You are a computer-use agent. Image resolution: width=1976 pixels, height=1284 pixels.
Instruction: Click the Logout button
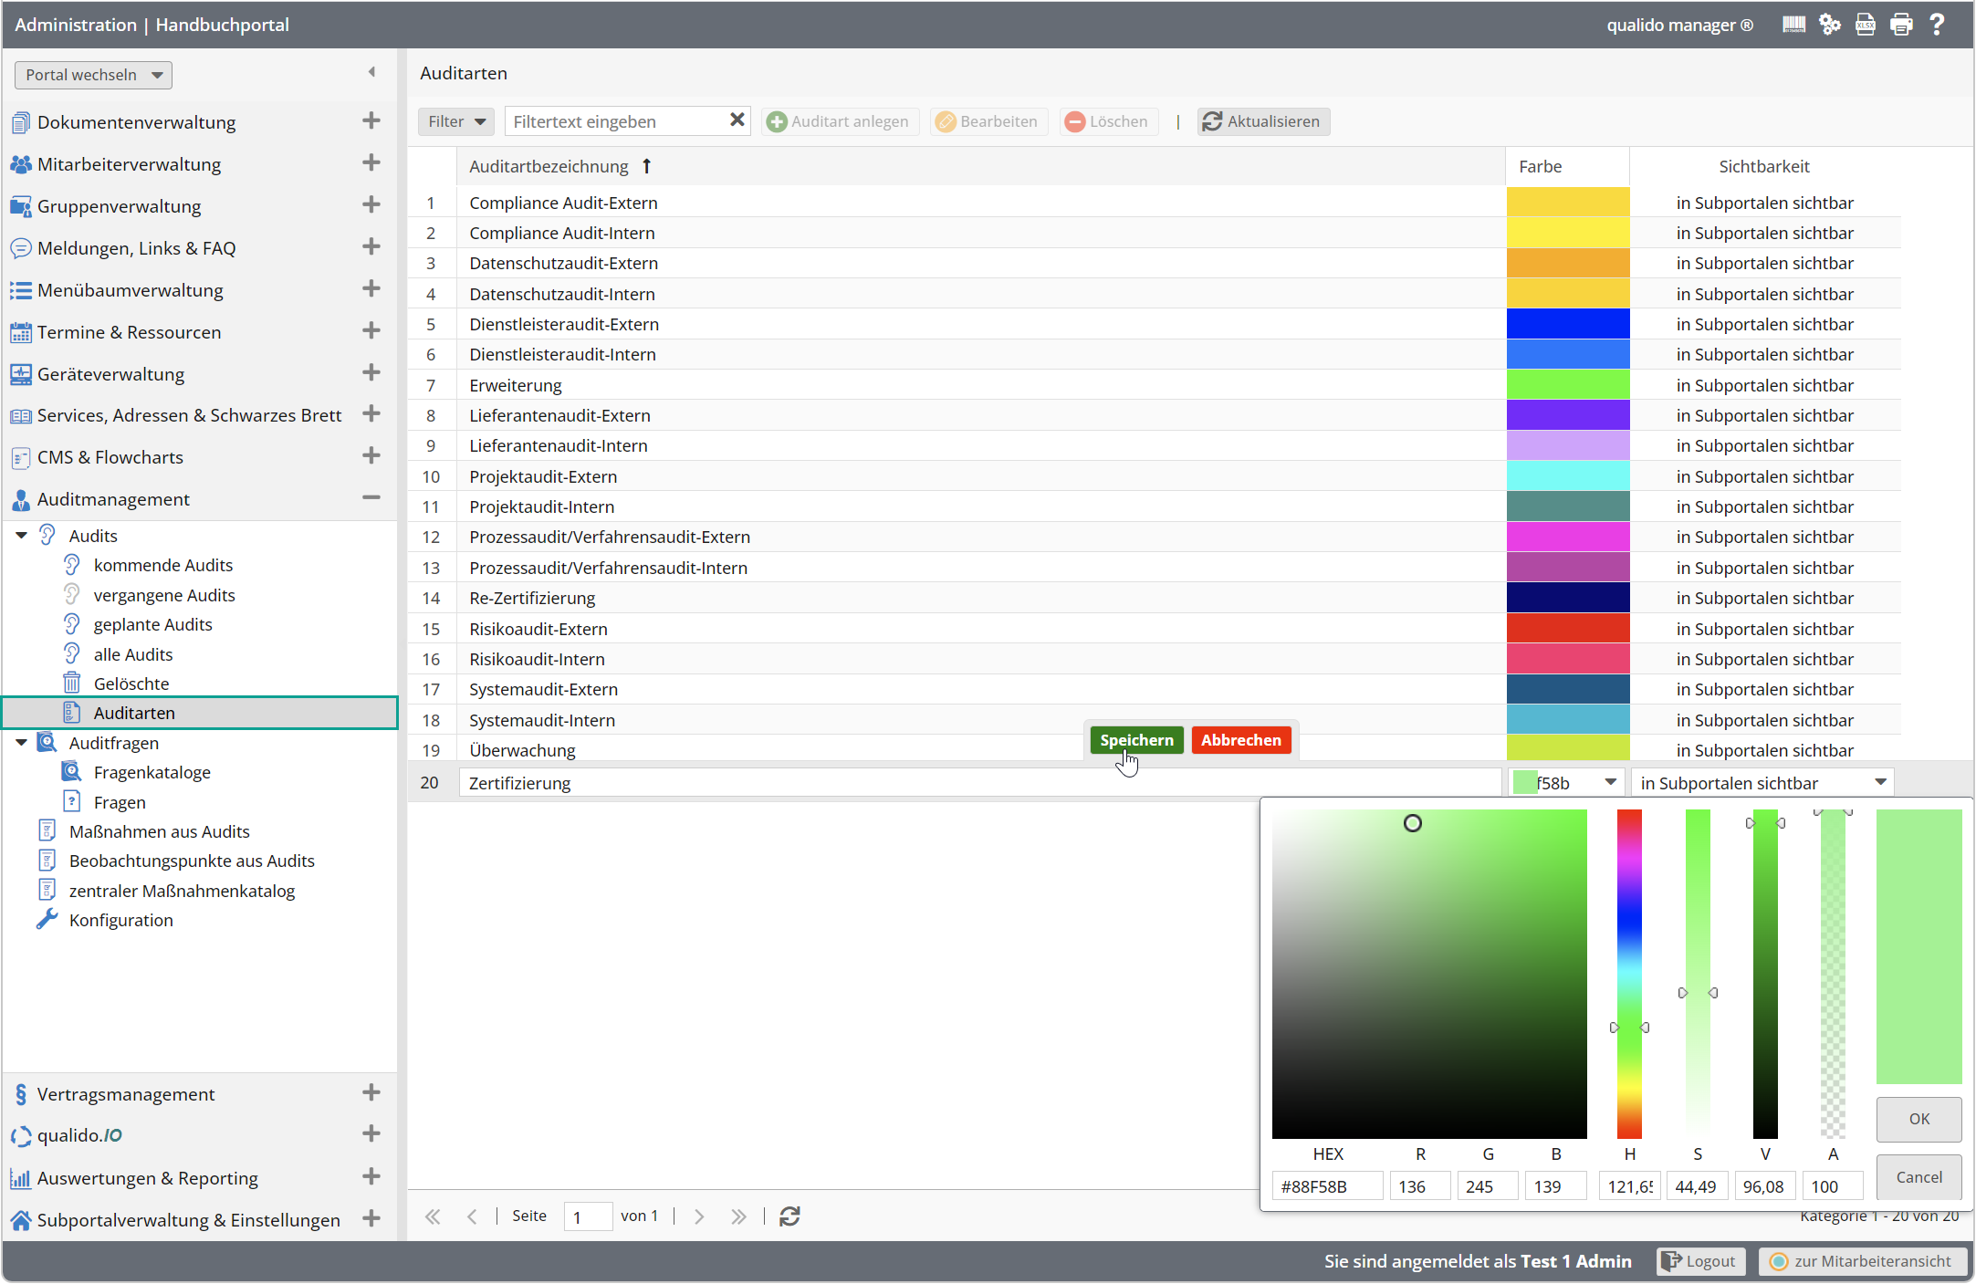1700,1261
